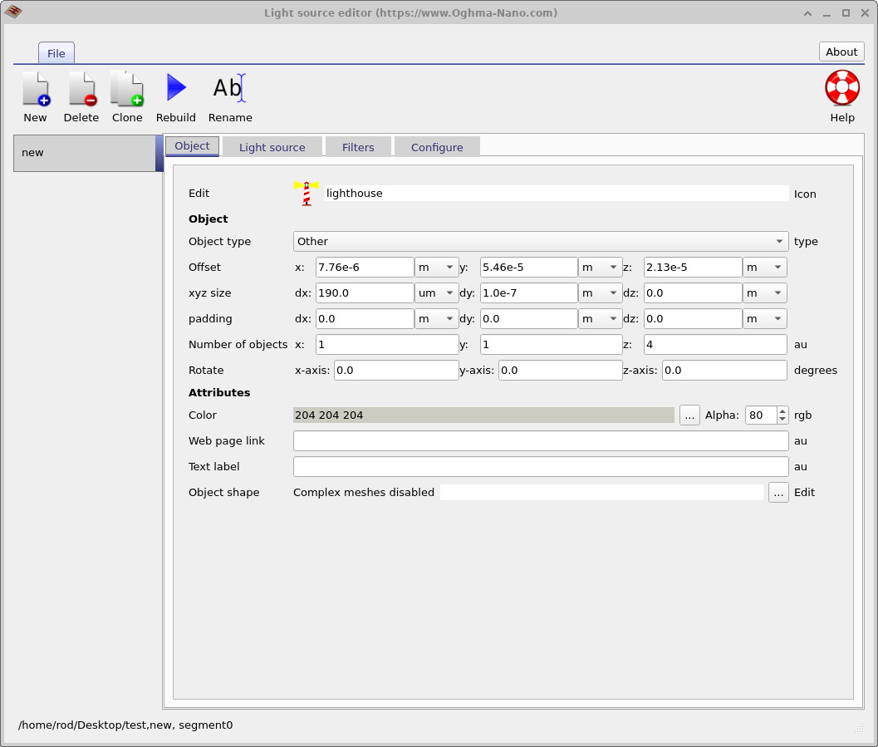Open the xyz size dx unit dropdown
878x747 pixels.
click(436, 292)
